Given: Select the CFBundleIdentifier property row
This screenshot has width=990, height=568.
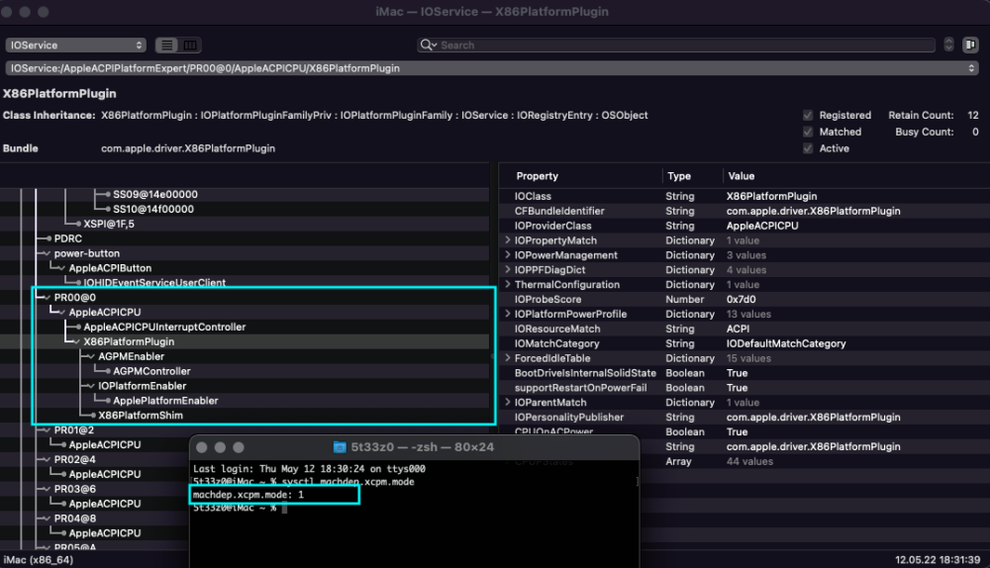Looking at the screenshot, I should [744, 211].
